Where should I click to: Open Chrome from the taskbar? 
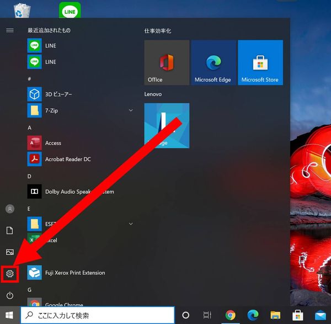[x=230, y=315]
